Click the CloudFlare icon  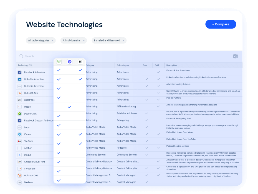pyautogui.click(x=20, y=169)
